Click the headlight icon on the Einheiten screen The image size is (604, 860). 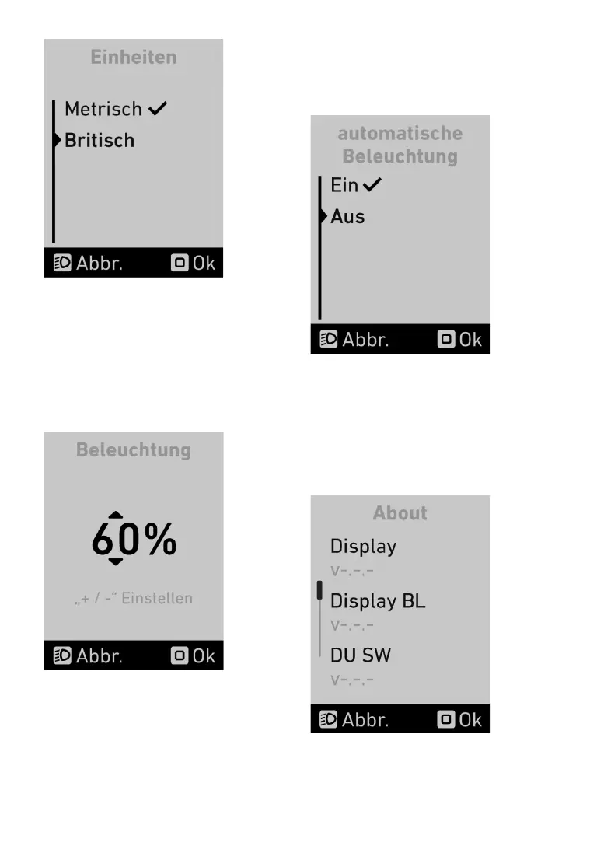[x=63, y=263]
